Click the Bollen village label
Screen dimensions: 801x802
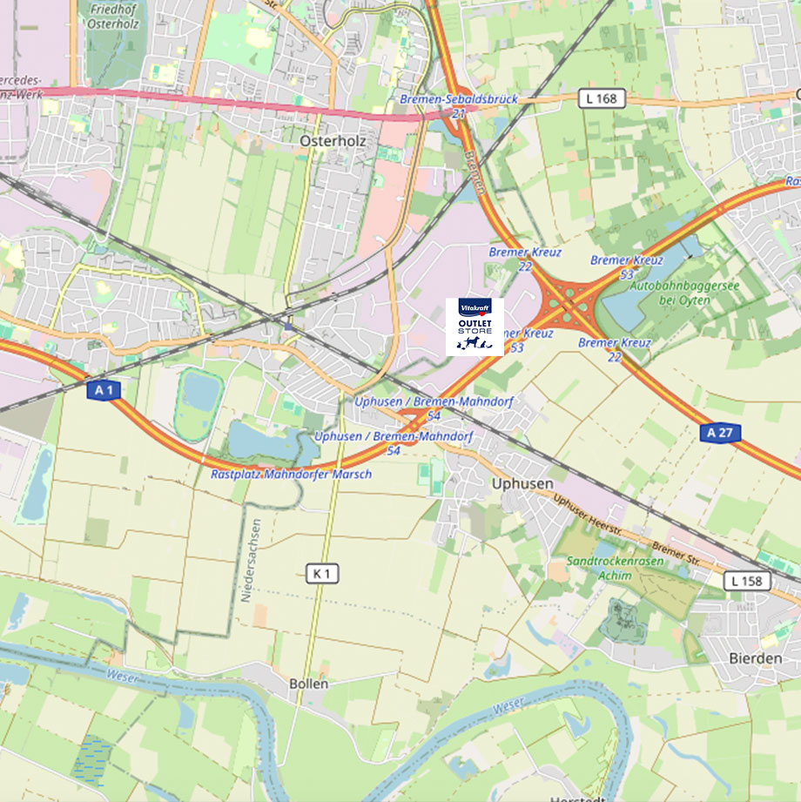(308, 684)
